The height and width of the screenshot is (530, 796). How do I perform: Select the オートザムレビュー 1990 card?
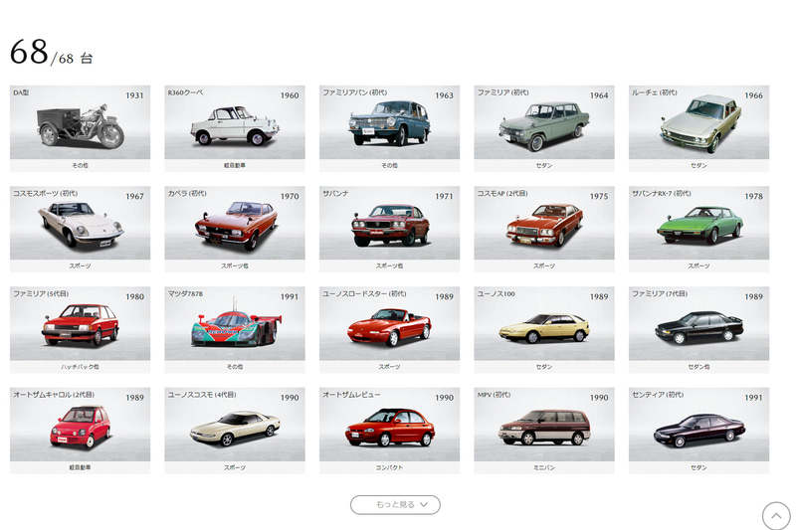[389, 431]
